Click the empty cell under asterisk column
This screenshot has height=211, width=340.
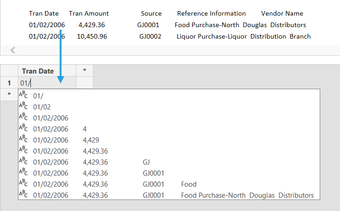[x=84, y=83]
